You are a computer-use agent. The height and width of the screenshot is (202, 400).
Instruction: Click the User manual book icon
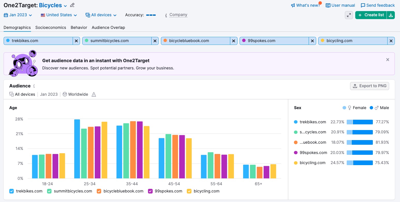(328, 5)
